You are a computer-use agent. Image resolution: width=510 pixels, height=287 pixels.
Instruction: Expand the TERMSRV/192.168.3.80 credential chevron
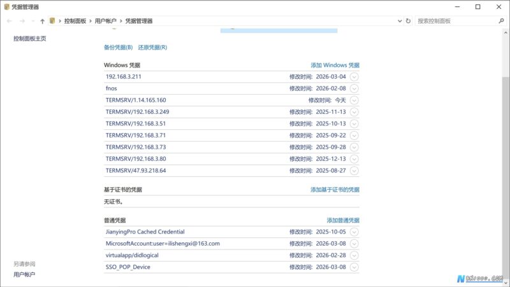point(354,158)
